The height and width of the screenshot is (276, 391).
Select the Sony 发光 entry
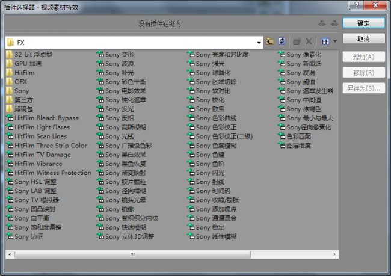click(115, 109)
